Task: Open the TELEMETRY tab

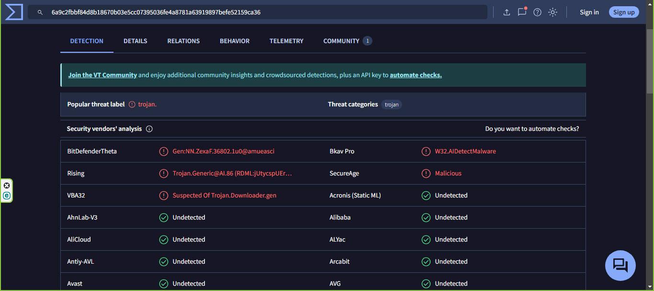Action: tap(286, 41)
